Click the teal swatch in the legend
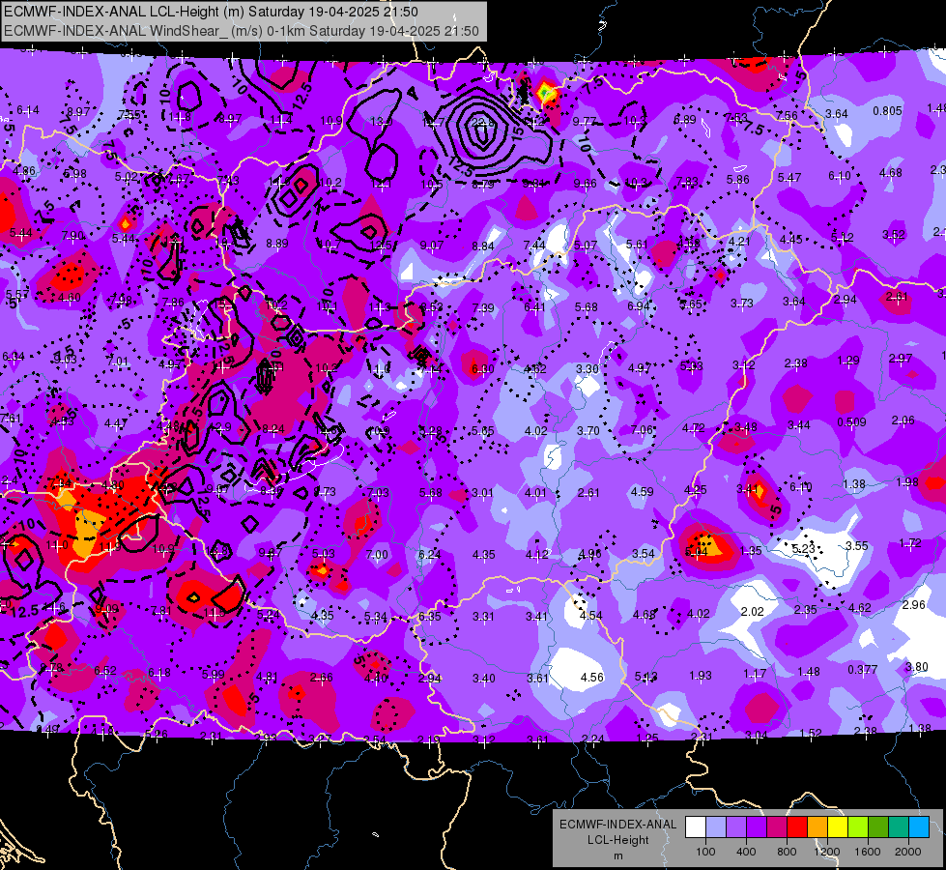The height and width of the screenshot is (870, 946). click(x=899, y=827)
